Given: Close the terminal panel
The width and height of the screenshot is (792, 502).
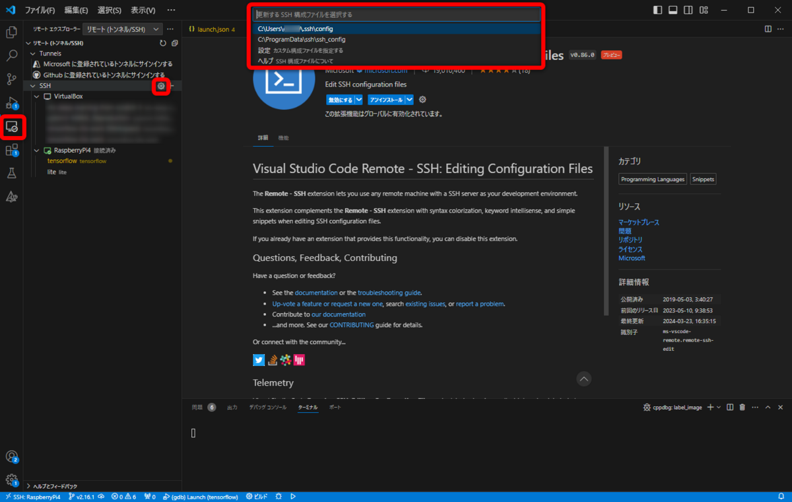Looking at the screenshot, I should (x=780, y=408).
